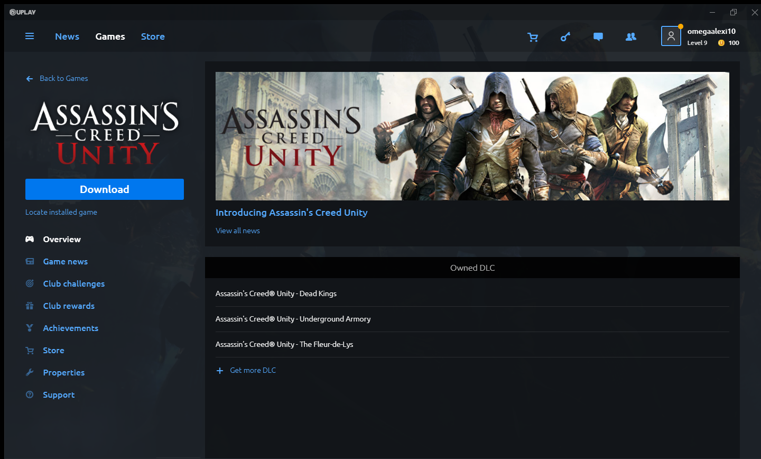This screenshot has height=459, width=761.
Task: Minimize the Uplay window
Action: pyautogui.click(x=712, y=12)
